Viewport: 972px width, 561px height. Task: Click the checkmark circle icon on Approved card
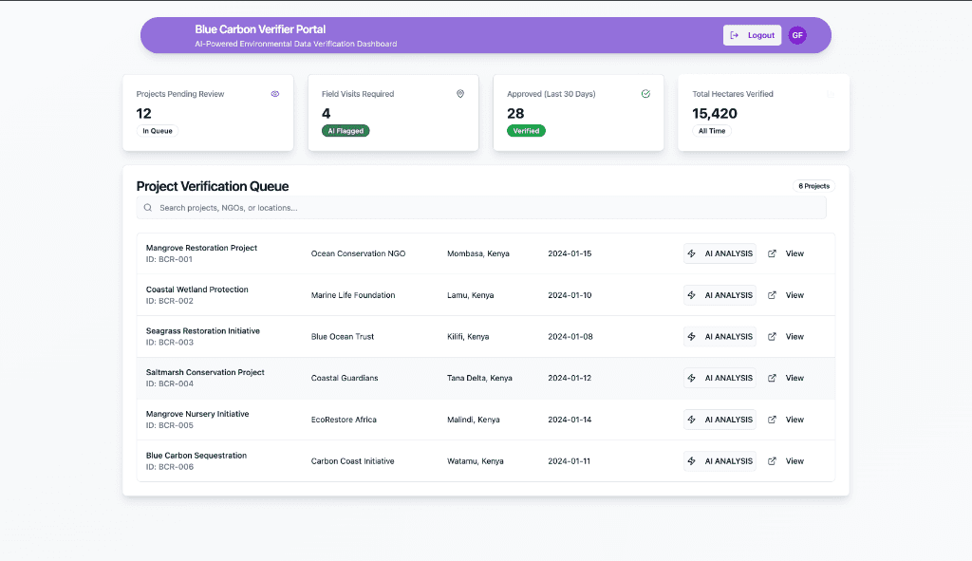pos(645,94)
